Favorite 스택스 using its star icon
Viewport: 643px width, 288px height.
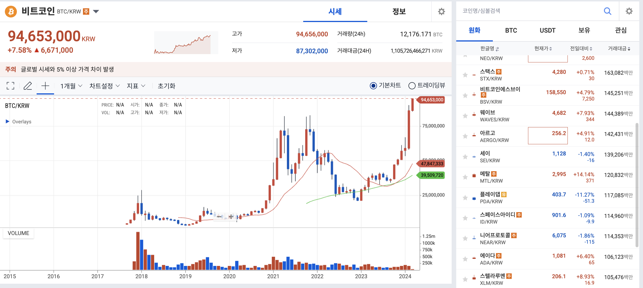tap(465, 75)
